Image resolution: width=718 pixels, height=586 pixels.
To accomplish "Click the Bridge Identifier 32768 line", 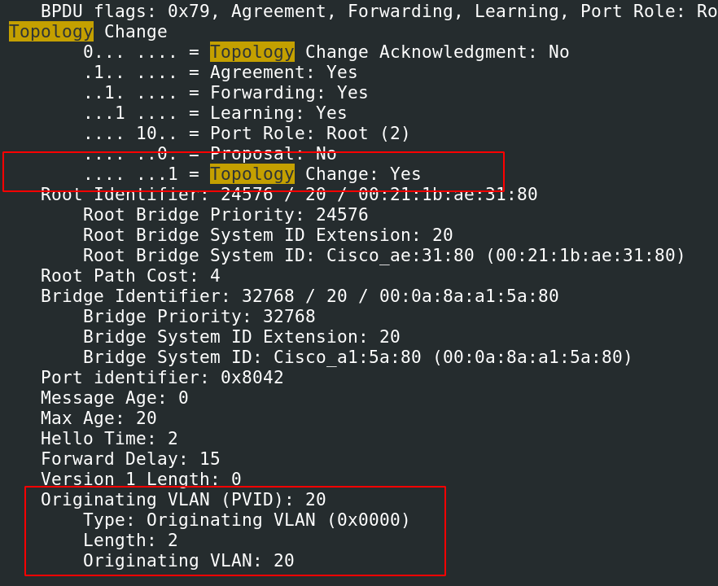I will point(300,296).
